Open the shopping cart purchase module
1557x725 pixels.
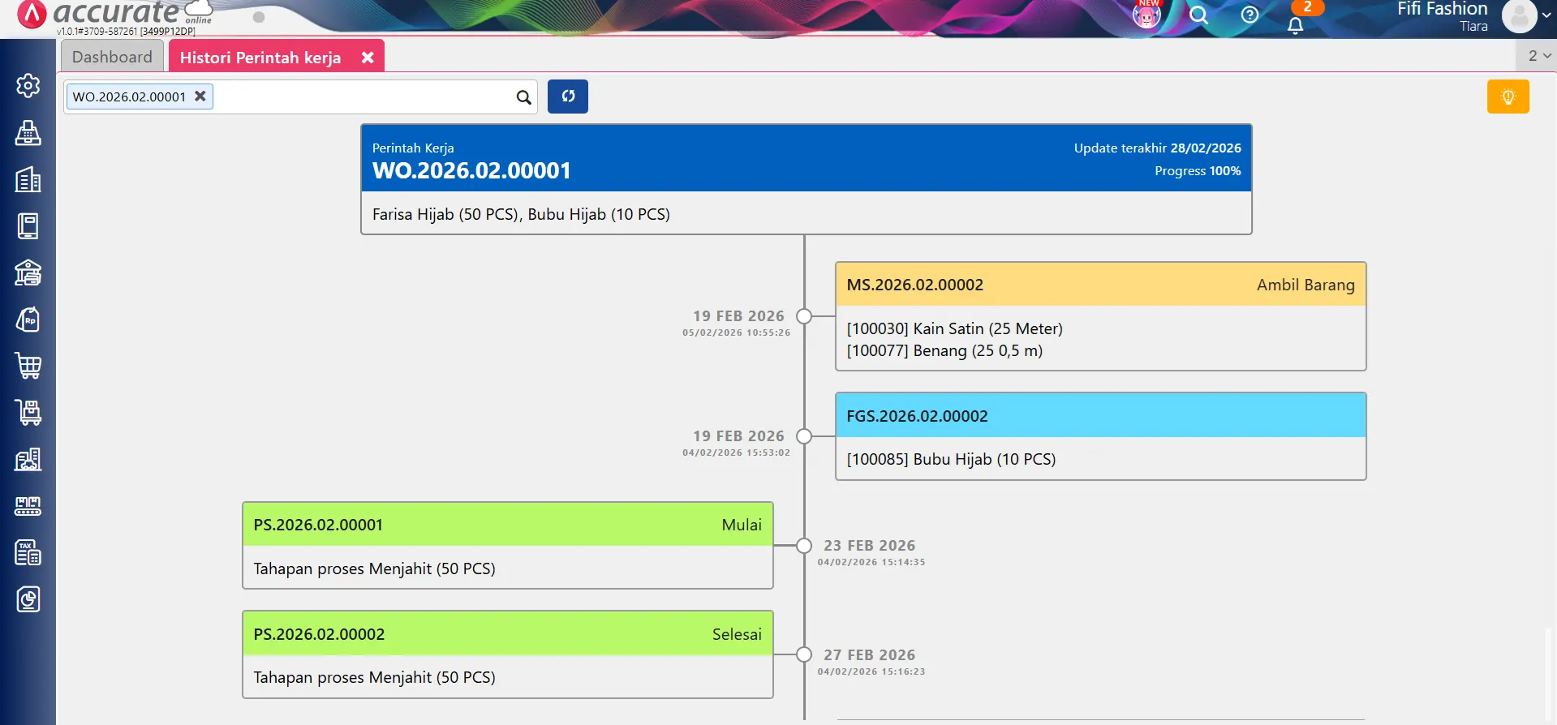tap(28, 366)
